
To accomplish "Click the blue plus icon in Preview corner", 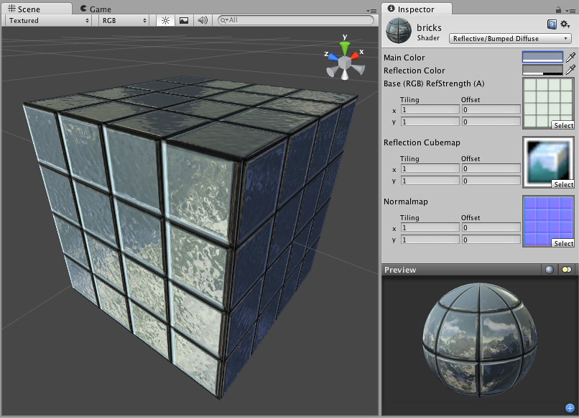I will coord(571,407).
